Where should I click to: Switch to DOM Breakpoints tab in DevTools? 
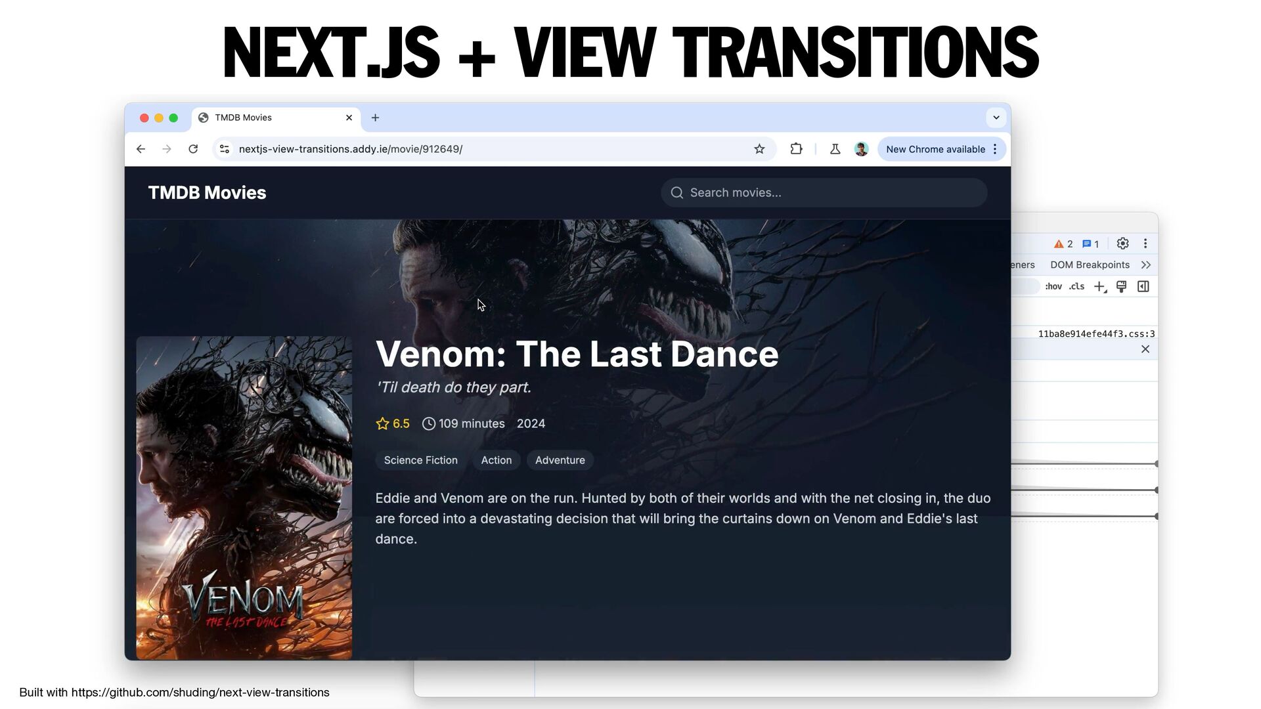tap(1090, 265)
